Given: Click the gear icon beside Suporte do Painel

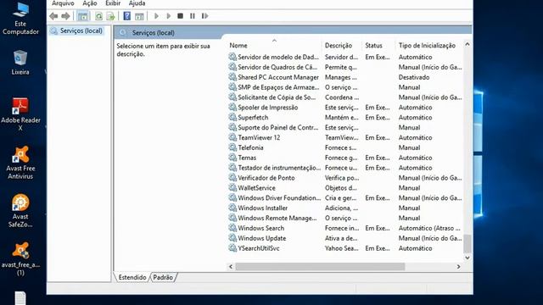Looking at the screenshot, I should (x=232, y=127).
